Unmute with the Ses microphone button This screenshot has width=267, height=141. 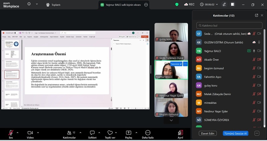[x=11, y=134]
